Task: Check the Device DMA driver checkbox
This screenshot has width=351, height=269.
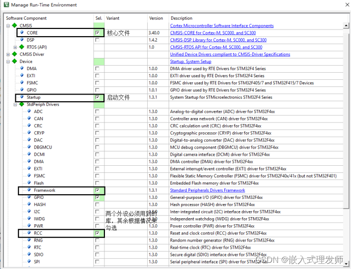Action: tap(97, 69)
